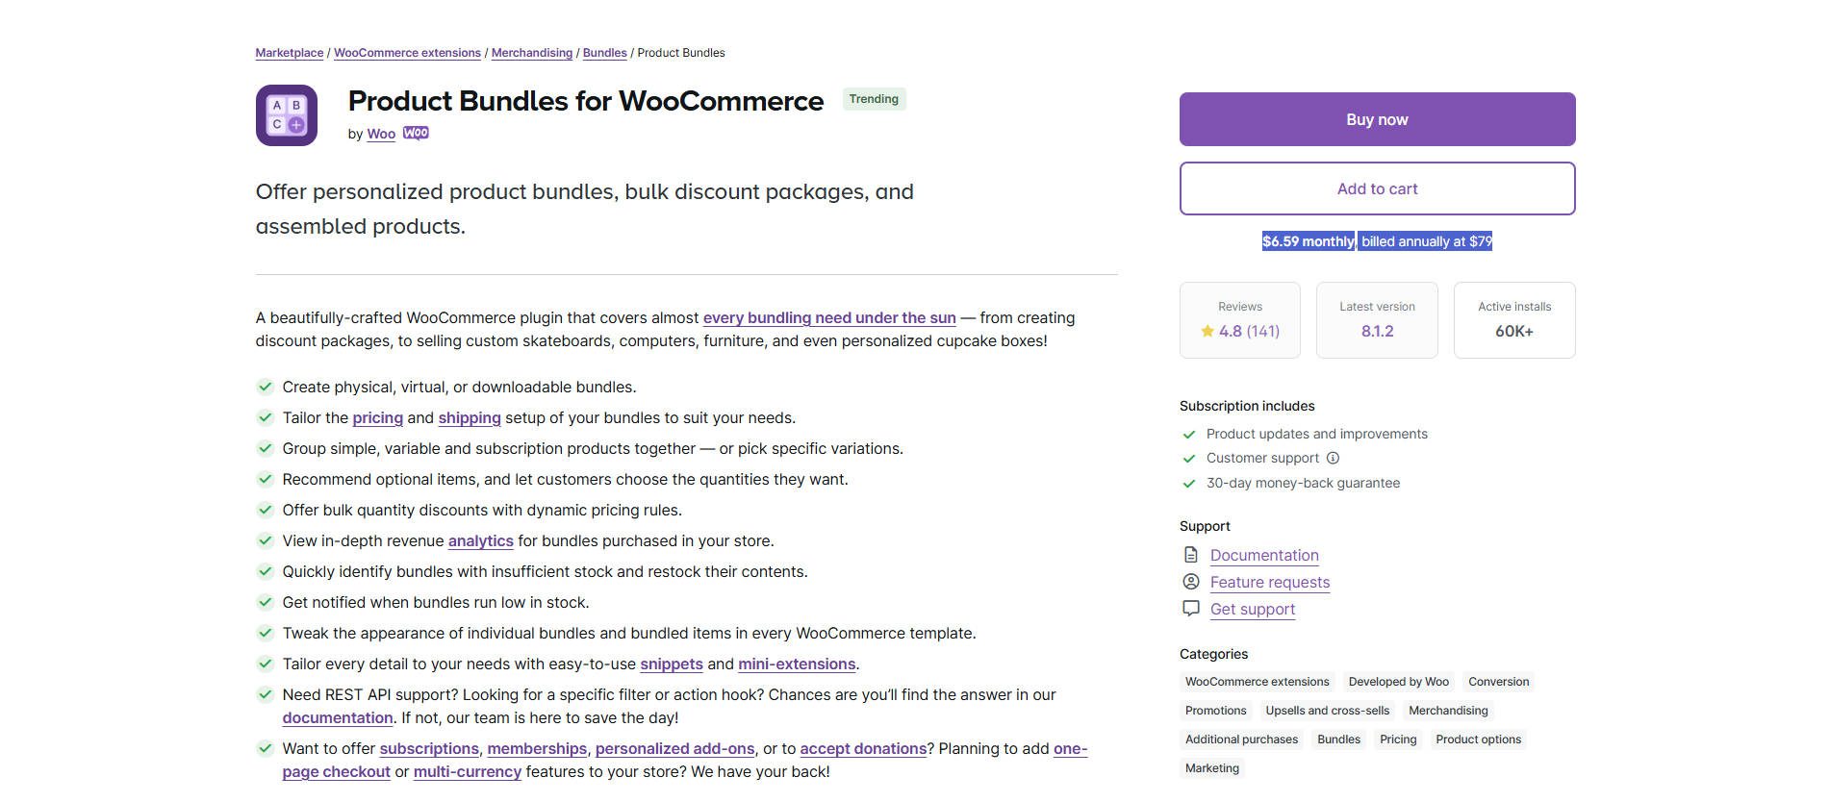
Task: Click the Buy now button
Action: 1376,118
